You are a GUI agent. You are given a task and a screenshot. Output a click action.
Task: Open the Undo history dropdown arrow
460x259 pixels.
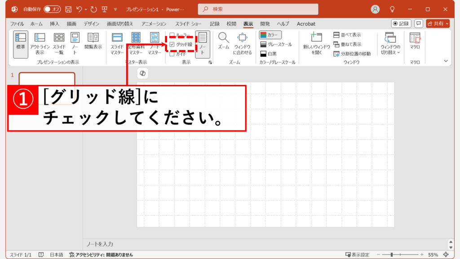point(86,9)
